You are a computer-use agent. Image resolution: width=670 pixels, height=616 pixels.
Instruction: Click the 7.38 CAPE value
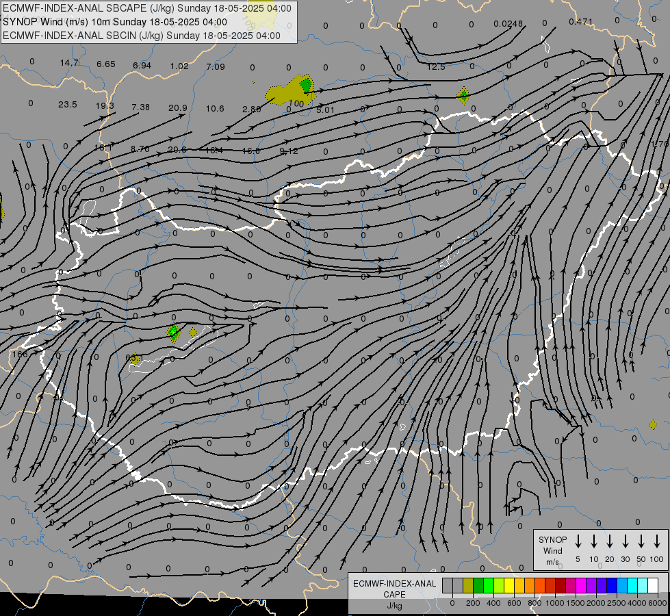click(x=140, y=107)
